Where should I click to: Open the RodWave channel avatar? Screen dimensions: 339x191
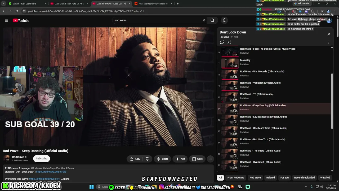click(x=7, y=158)
